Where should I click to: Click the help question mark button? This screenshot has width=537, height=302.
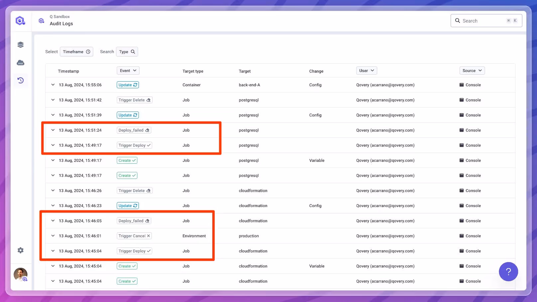pyautogui.click(x=508, y=271)
